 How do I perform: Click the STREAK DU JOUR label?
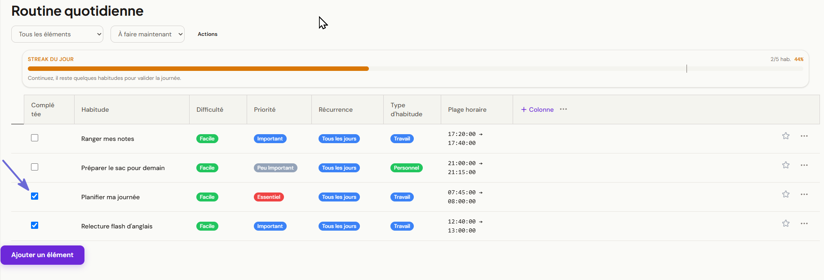tap(51, 59)
